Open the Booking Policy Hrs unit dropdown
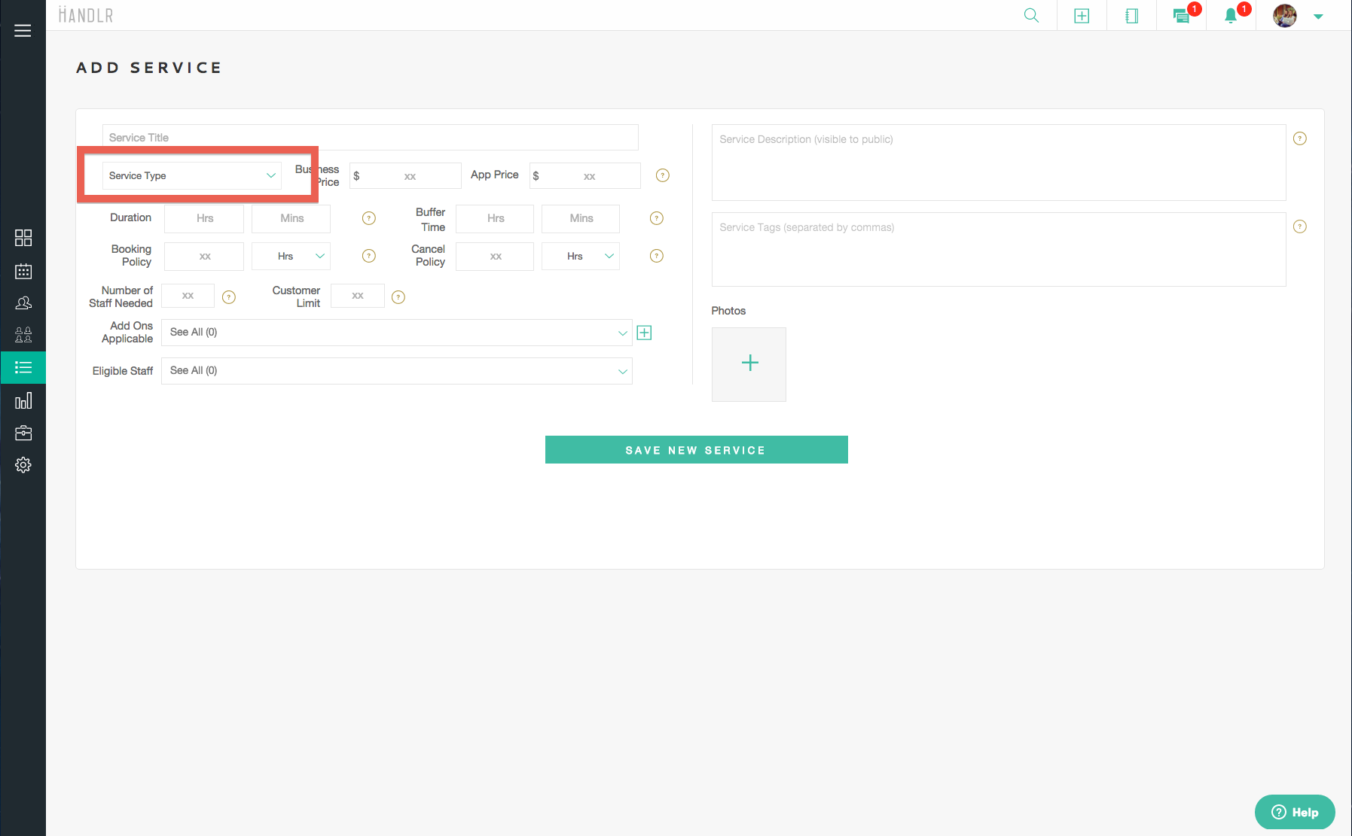The height and width of the screenshot is (836, 1352). coord(291,257)
